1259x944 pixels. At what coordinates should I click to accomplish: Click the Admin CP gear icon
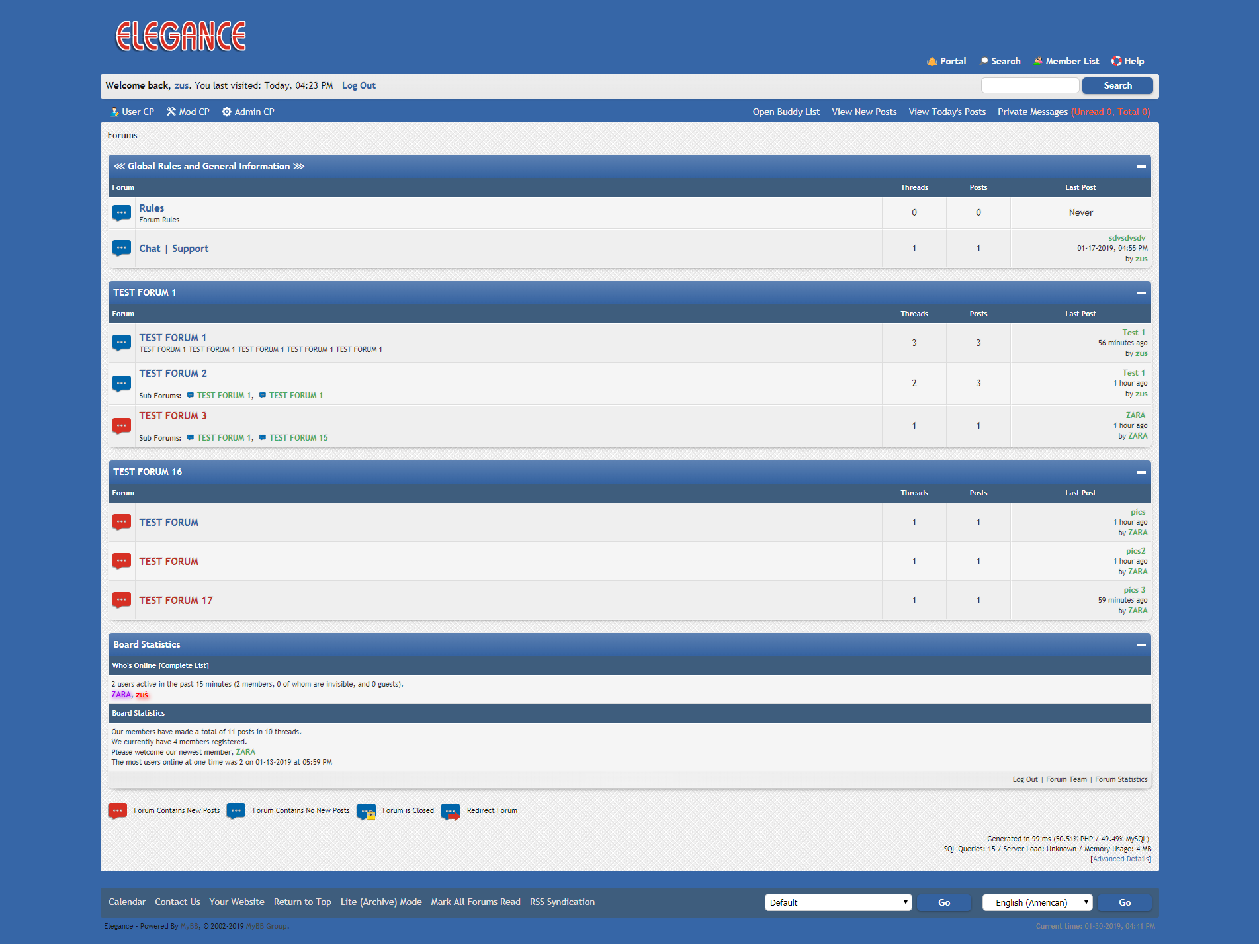pos(226,112)
